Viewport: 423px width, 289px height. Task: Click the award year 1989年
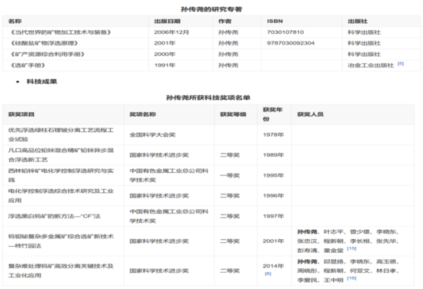[x=273, y=155]
